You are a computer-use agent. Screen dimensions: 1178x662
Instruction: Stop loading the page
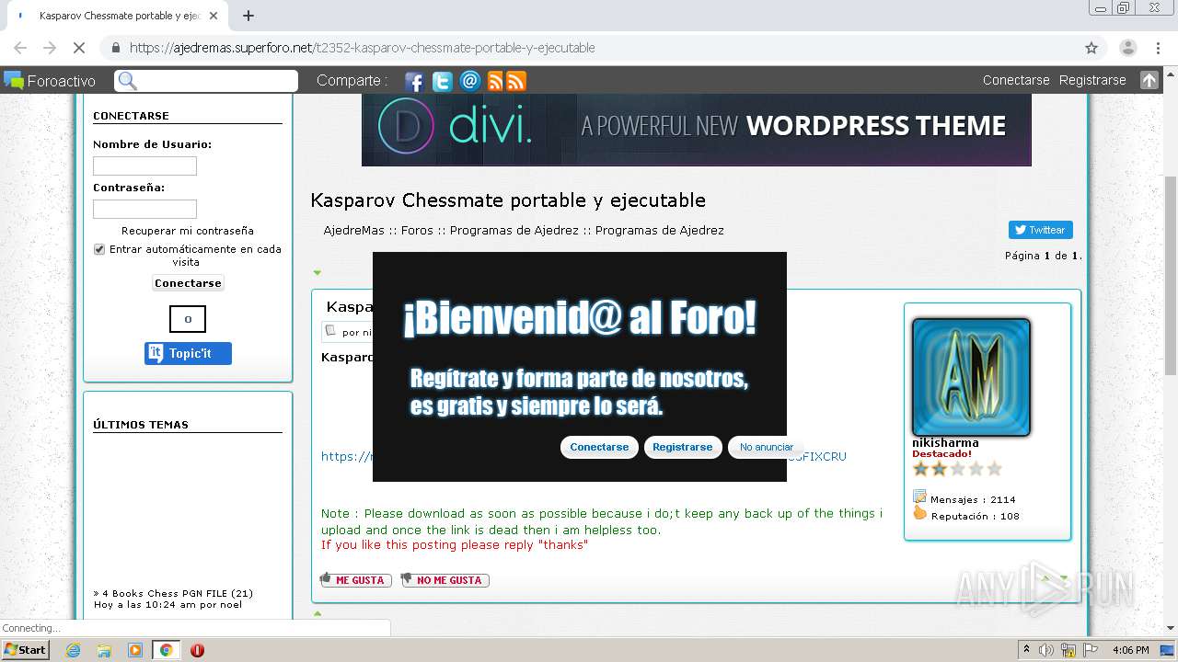78,48
